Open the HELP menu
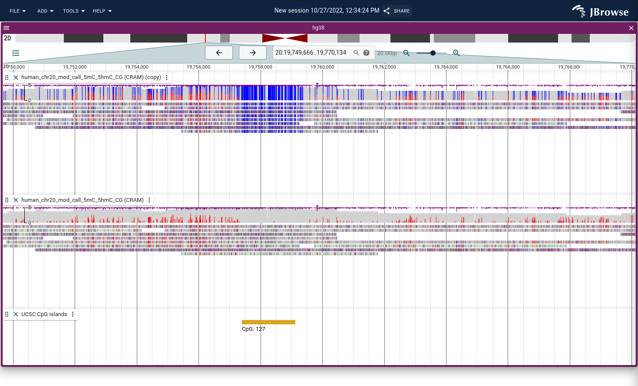 pyautogui.click(x=102, y=11)
